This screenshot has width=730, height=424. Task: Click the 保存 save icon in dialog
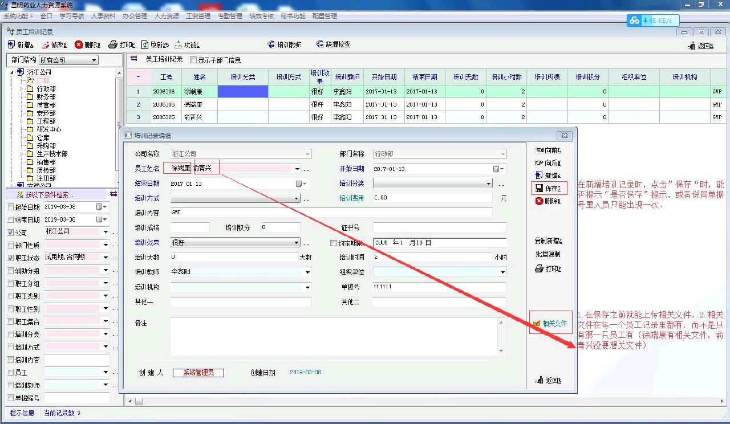(539, 188)
